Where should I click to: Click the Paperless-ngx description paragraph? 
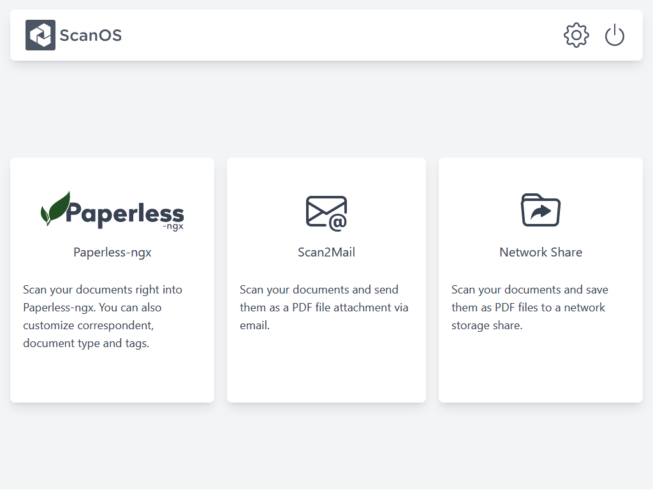click(x=103, y=316)
